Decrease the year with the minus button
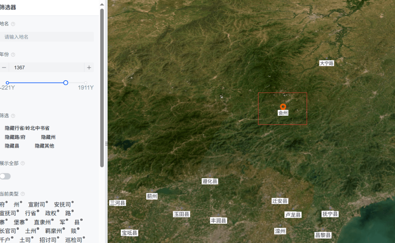Screen dimensions: 395x243 (x=4, y=67)
